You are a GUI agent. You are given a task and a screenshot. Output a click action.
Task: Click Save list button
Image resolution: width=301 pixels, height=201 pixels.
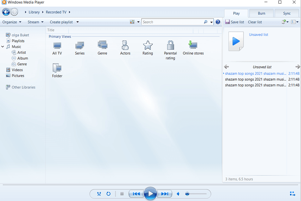pyautogui.click(x=235, y=22)
